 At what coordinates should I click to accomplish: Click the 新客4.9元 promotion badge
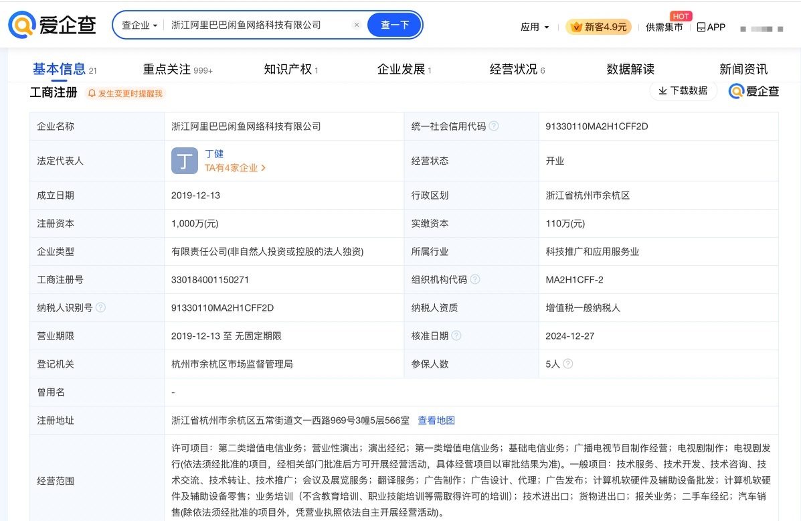pyautogui.click(x=598, y=27)
